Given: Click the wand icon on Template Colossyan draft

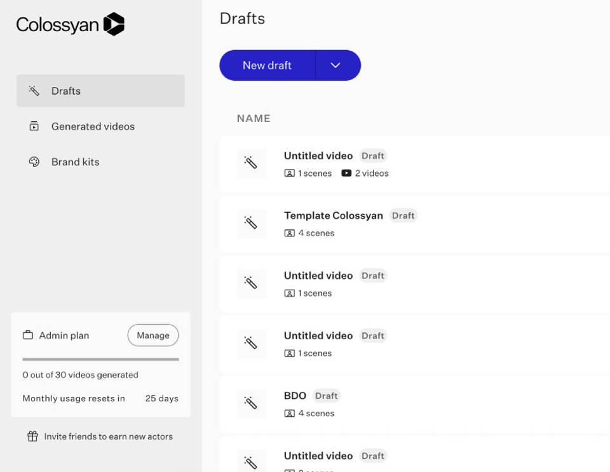Looking at the screenshot, I should [252, 224].
